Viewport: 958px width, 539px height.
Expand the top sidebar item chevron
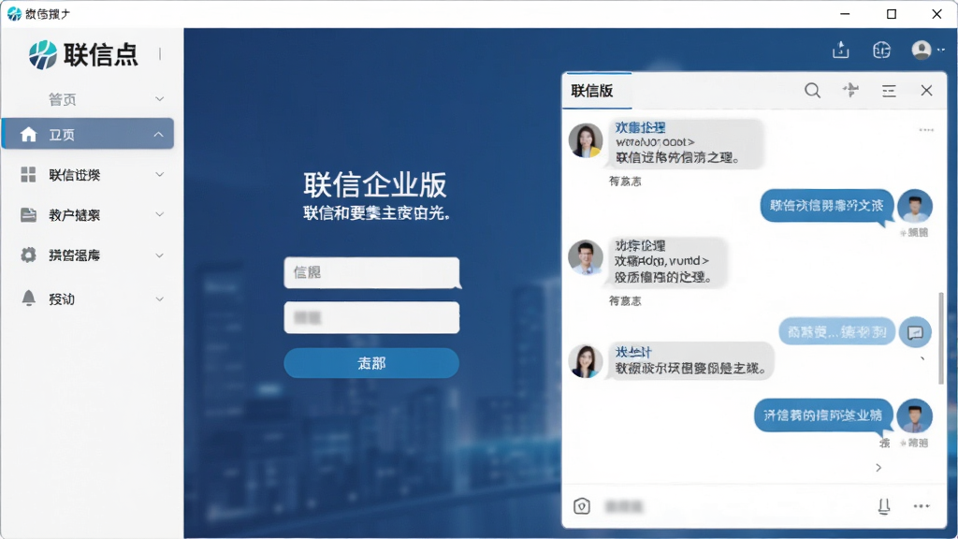(159, 99)
